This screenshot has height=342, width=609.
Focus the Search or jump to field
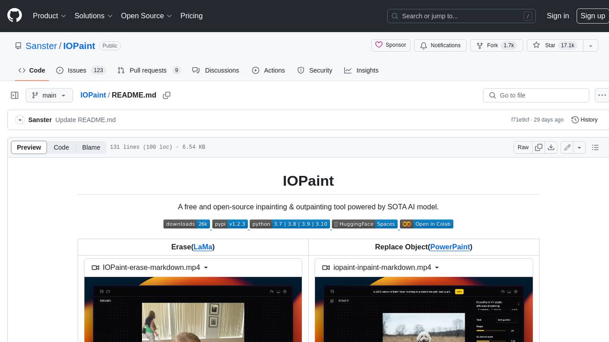click(x=461, y=16)
